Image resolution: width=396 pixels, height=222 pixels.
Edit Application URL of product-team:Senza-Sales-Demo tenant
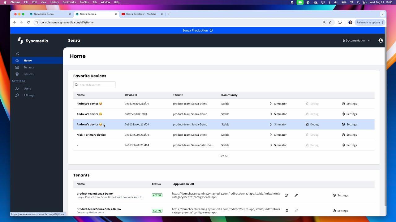coord(296,211)
